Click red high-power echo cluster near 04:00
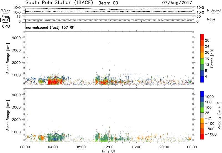Viewport: 222px width, 153px height. 55,81
